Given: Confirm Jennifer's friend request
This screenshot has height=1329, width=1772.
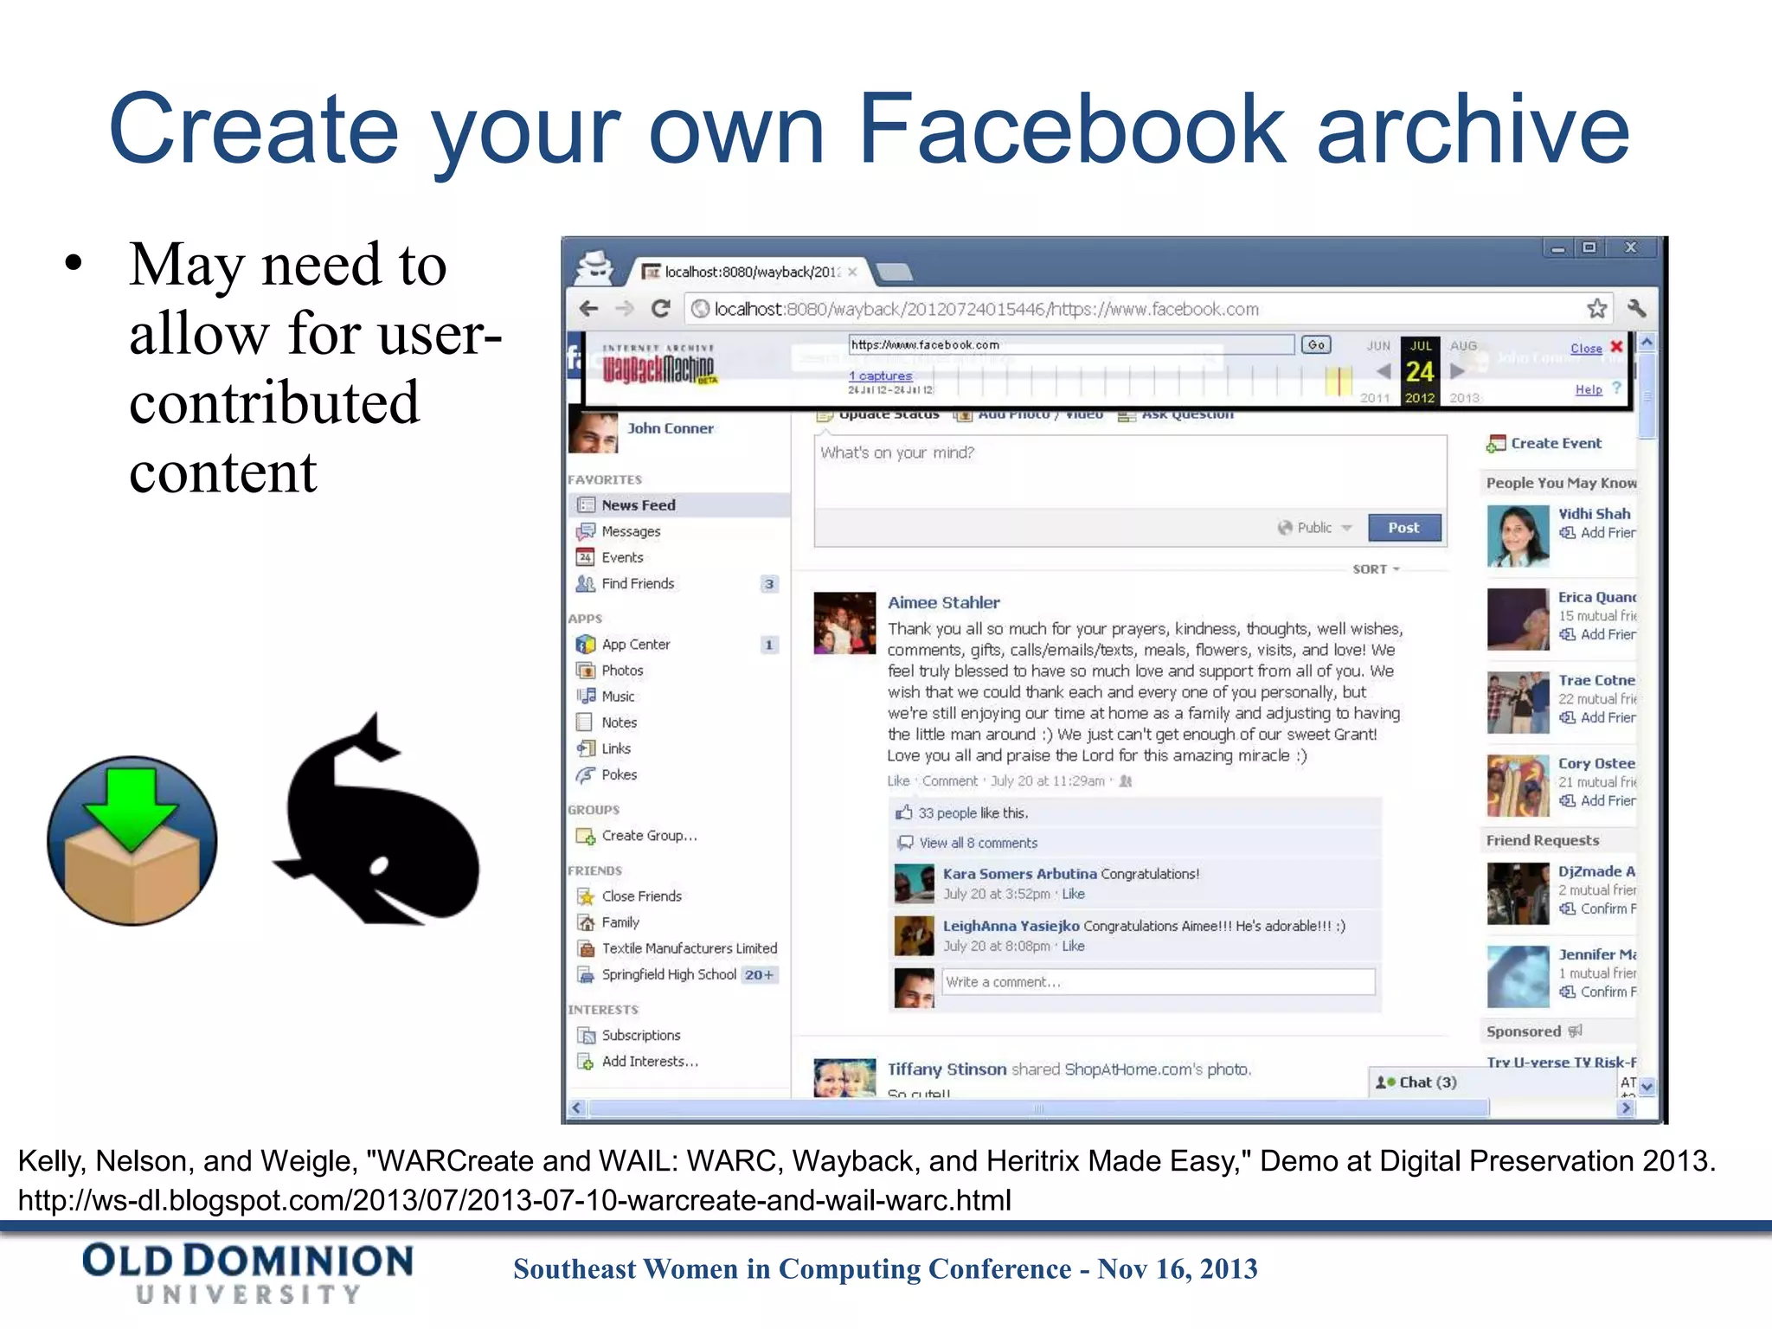Looking at the screenshot, I should coord(1598,992).
